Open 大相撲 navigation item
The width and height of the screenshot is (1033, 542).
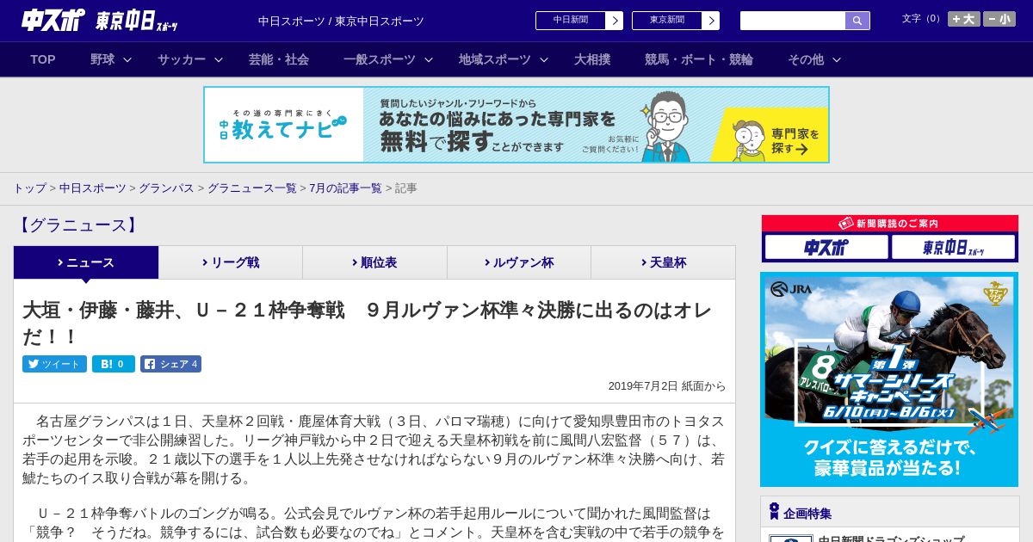click(x=592, y=59)
